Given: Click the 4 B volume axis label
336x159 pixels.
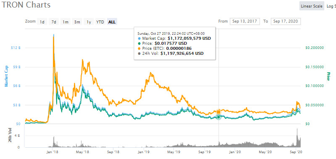Looking at the screenshot, I should point(17,136).
